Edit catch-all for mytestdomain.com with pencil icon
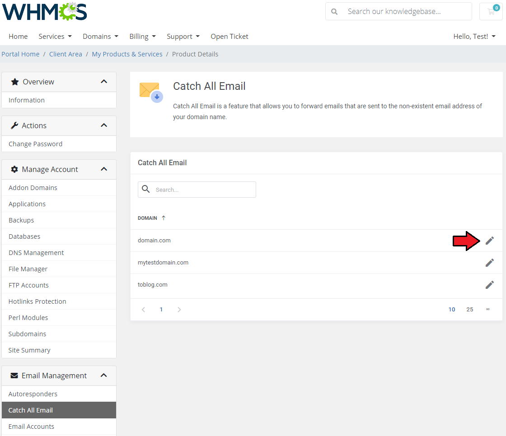This screenshot has height=436, width=506. [x=490, y=263]
